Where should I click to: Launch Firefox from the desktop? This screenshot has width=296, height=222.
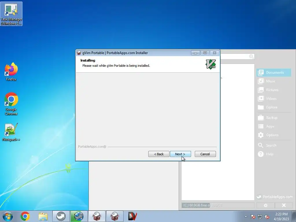(x=11, y=72)
